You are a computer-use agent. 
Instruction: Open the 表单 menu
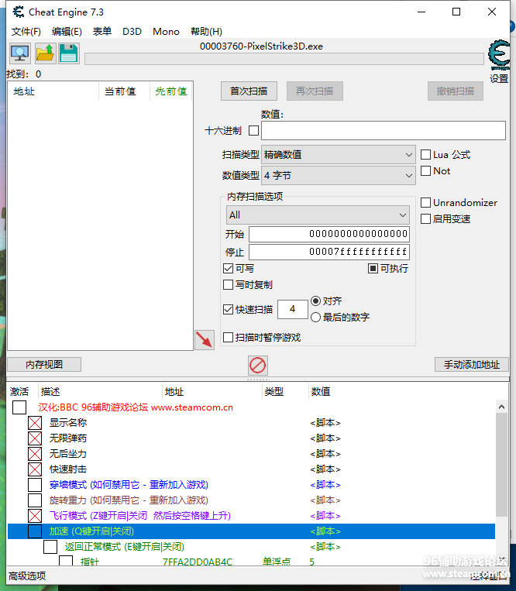[102, 32]
